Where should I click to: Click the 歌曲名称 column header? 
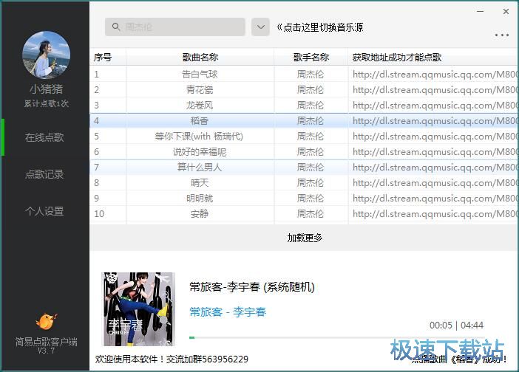coord(200,57)
